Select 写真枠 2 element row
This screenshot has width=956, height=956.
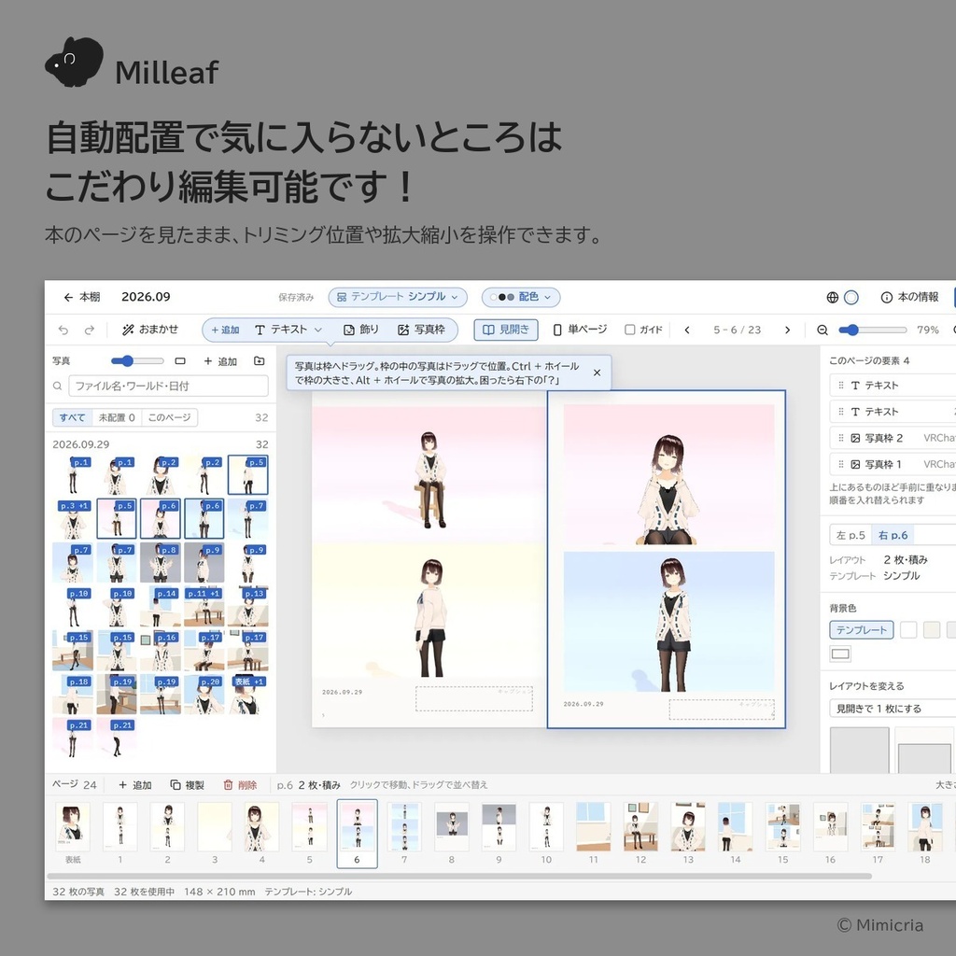coord(893,438)
